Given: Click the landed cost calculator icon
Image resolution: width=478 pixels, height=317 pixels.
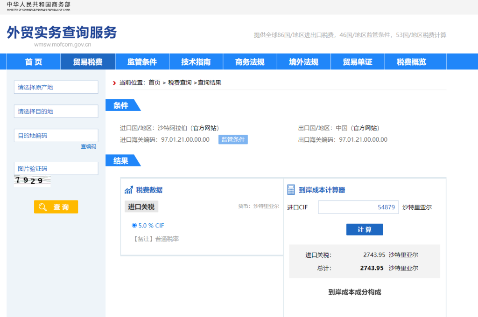Looking at the screenshot, I should coord(291,190).
